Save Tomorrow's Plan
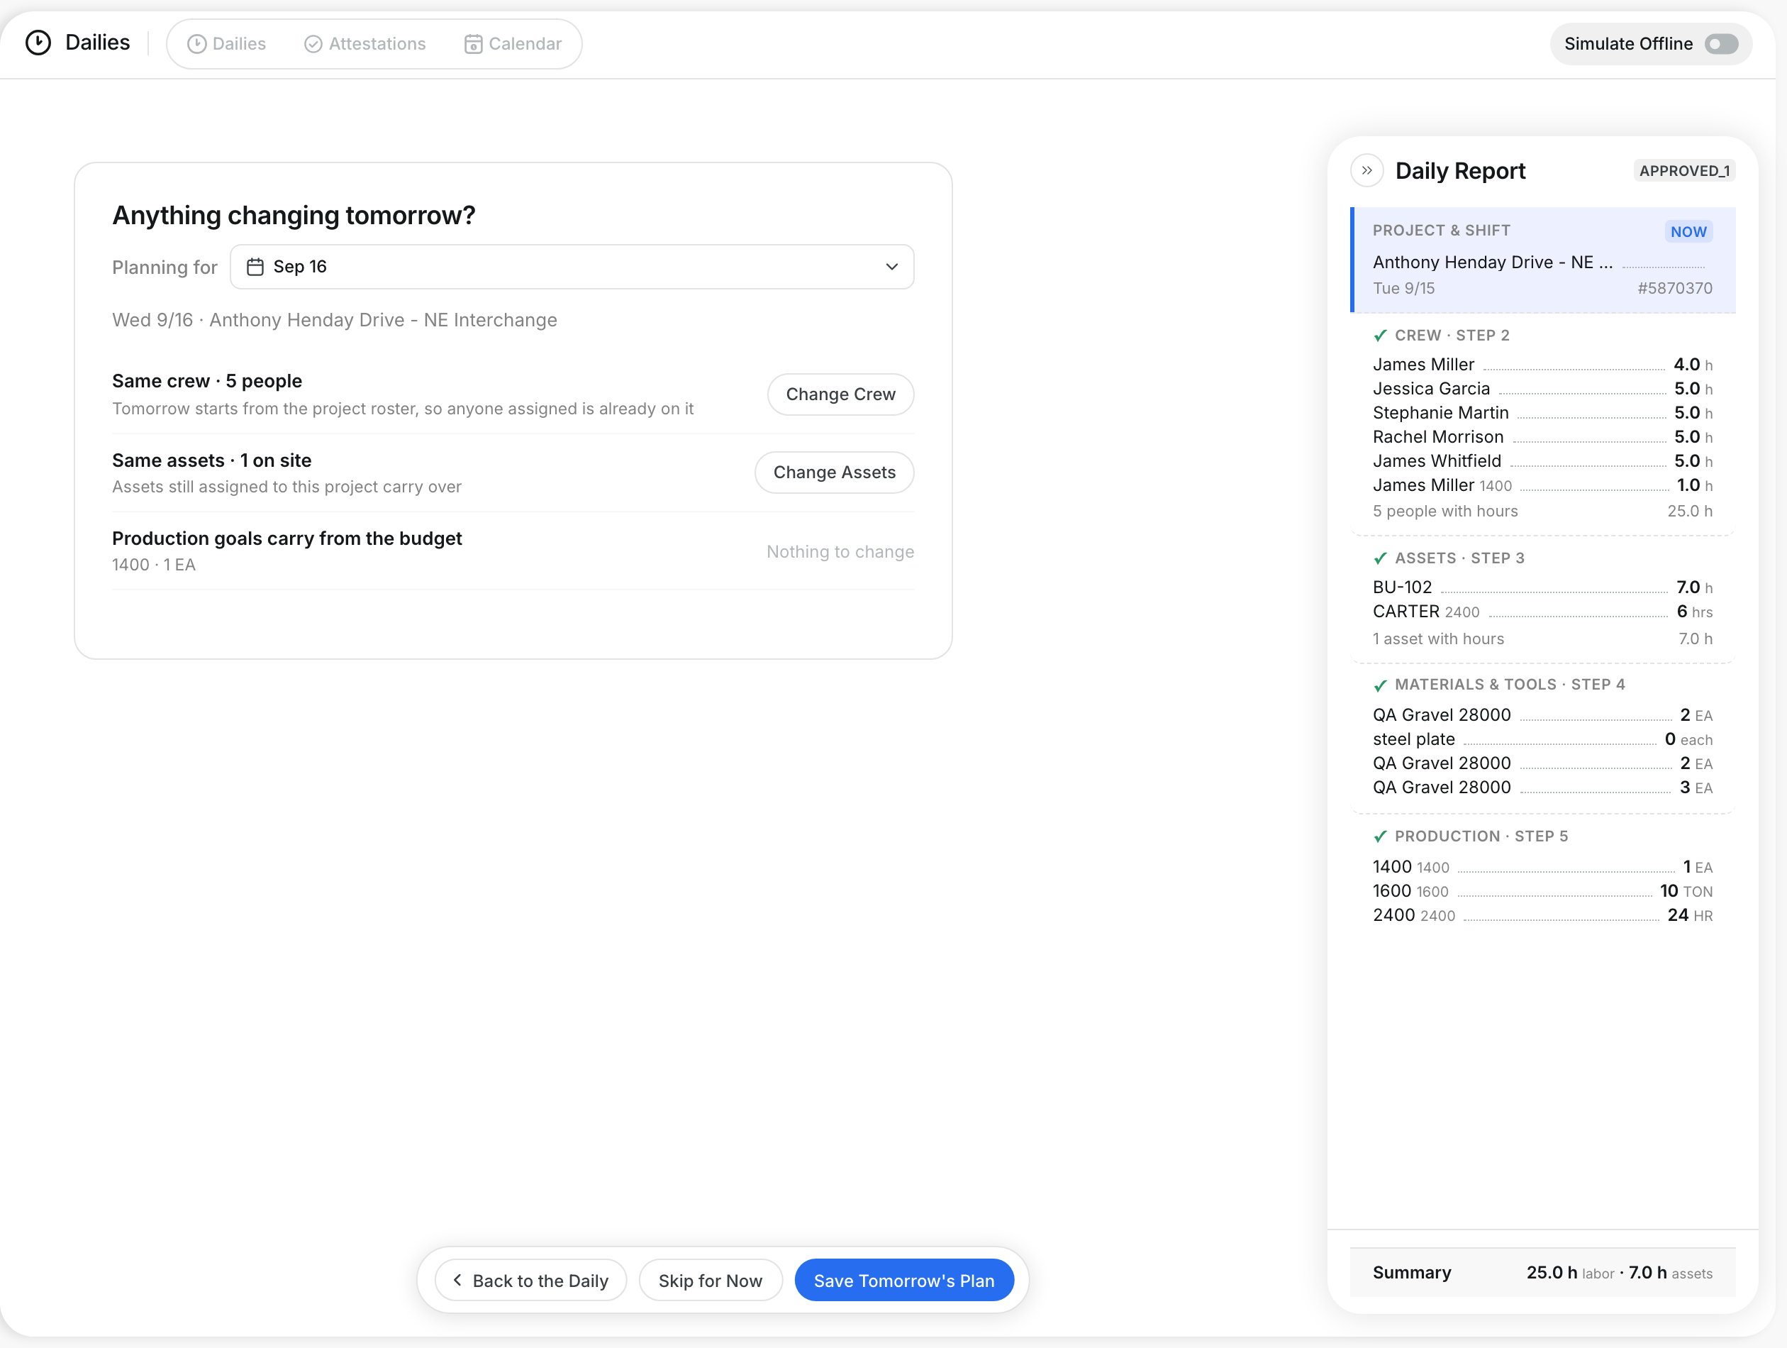This screenshot has height=1348, width=1787. pyautogui.click(x=903, y=1280)
